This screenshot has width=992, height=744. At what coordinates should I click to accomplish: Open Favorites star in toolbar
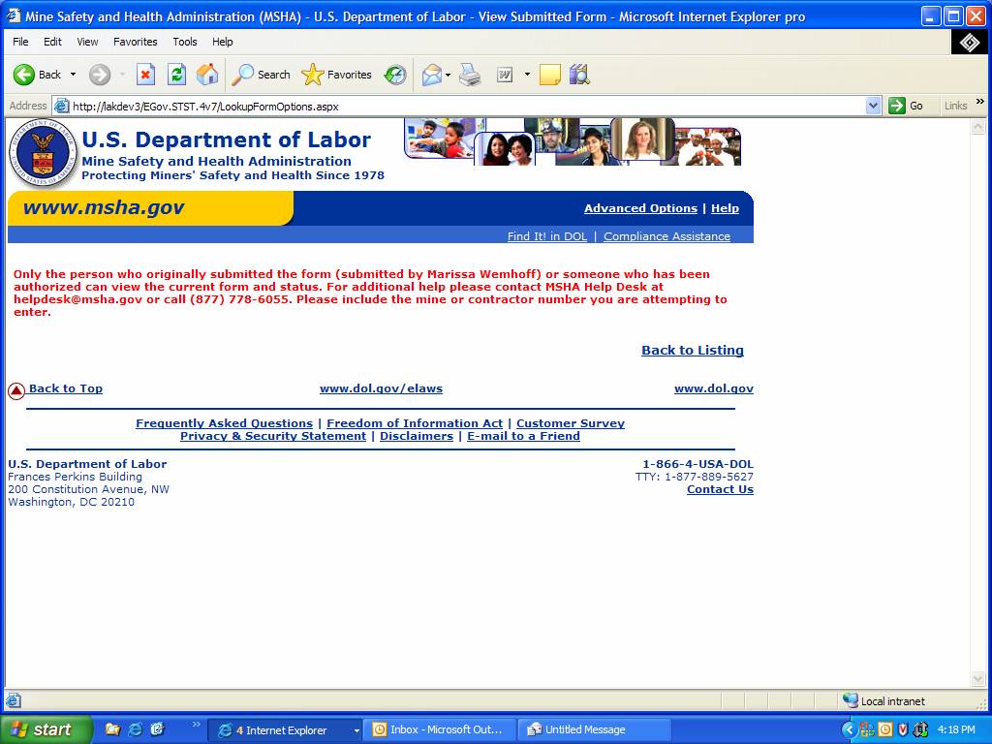pyautogui.click(x=313, y=75)
